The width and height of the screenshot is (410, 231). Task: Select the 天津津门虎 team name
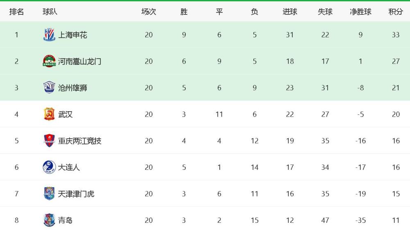click(x=76, y=194)
